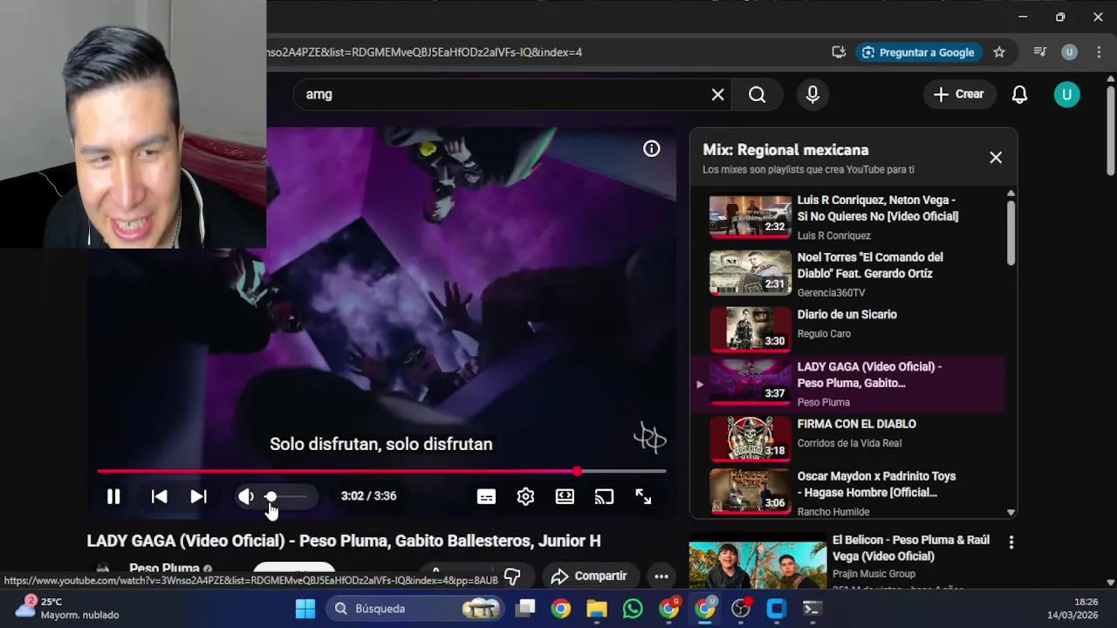This screenshot has width=1117, height=628.
Task: Skip to the next video in the mix
Action: click(199, 496)
